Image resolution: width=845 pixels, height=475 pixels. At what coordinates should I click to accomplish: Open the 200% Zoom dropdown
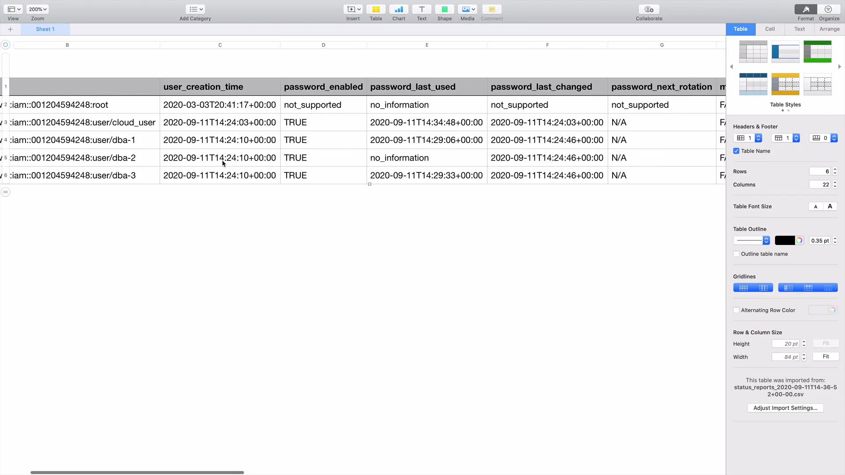37,9
